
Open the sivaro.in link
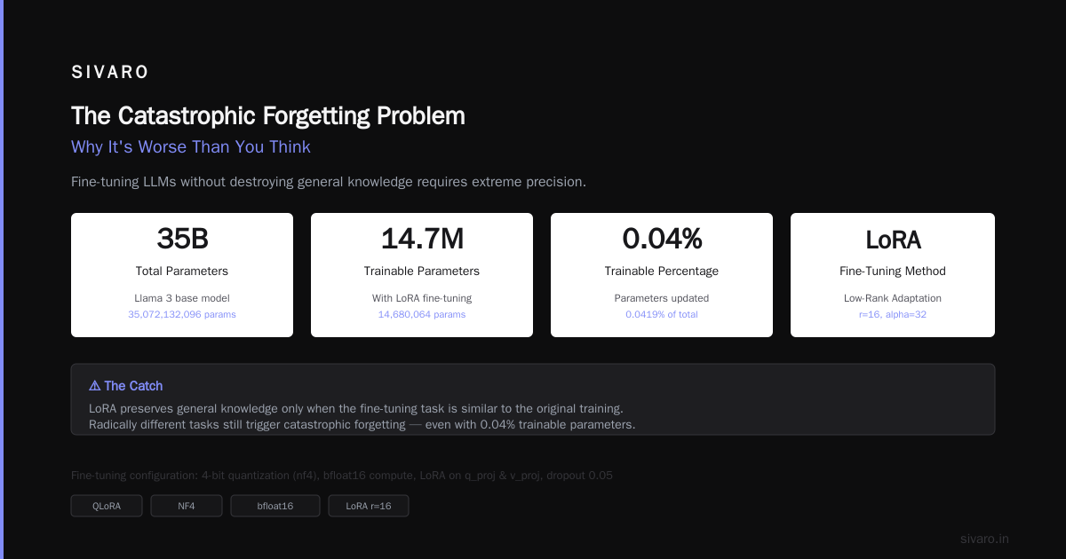pos(984,539)
